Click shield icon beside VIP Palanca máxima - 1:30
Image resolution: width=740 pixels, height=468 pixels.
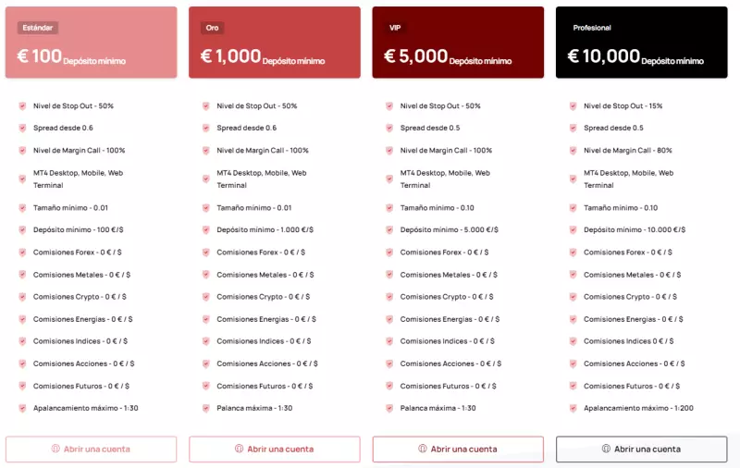(389, 408)
